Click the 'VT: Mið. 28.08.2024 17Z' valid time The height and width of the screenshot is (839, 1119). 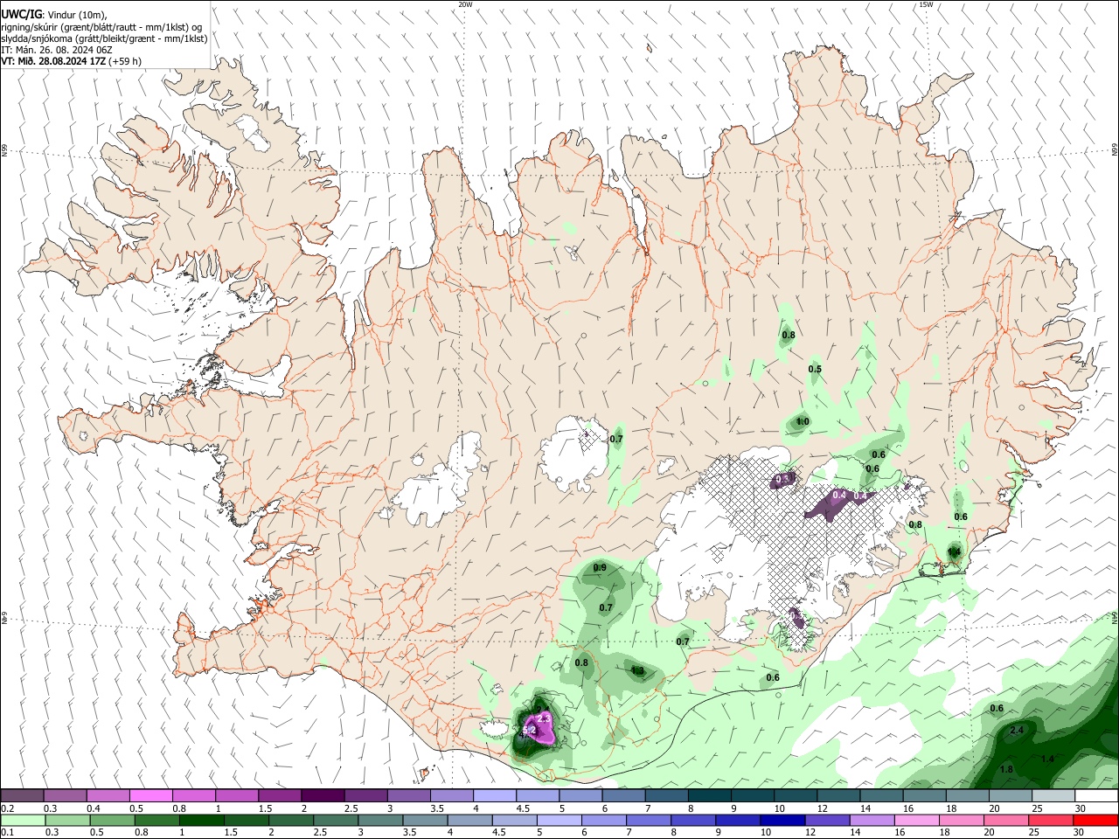coord(53,61)
